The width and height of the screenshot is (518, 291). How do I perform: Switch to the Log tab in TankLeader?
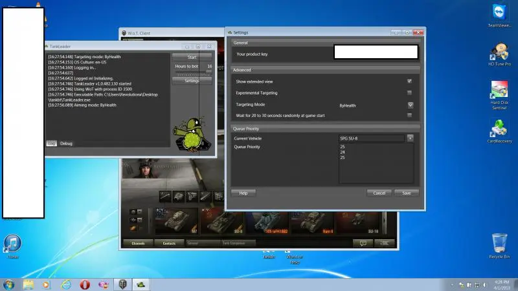[x=52, y=144]
